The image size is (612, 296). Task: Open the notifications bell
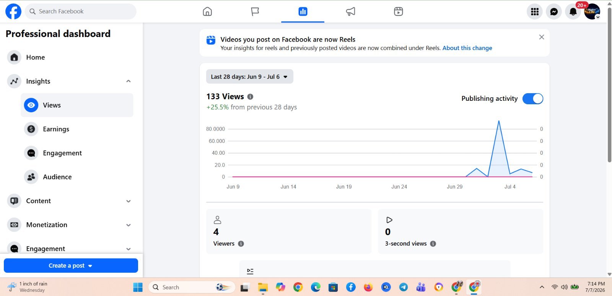coord(573,11)
